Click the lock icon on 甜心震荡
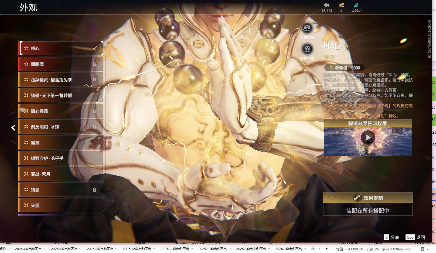Image resolution: width=436 pixels, height=253 pixels. tap(94, 111)
